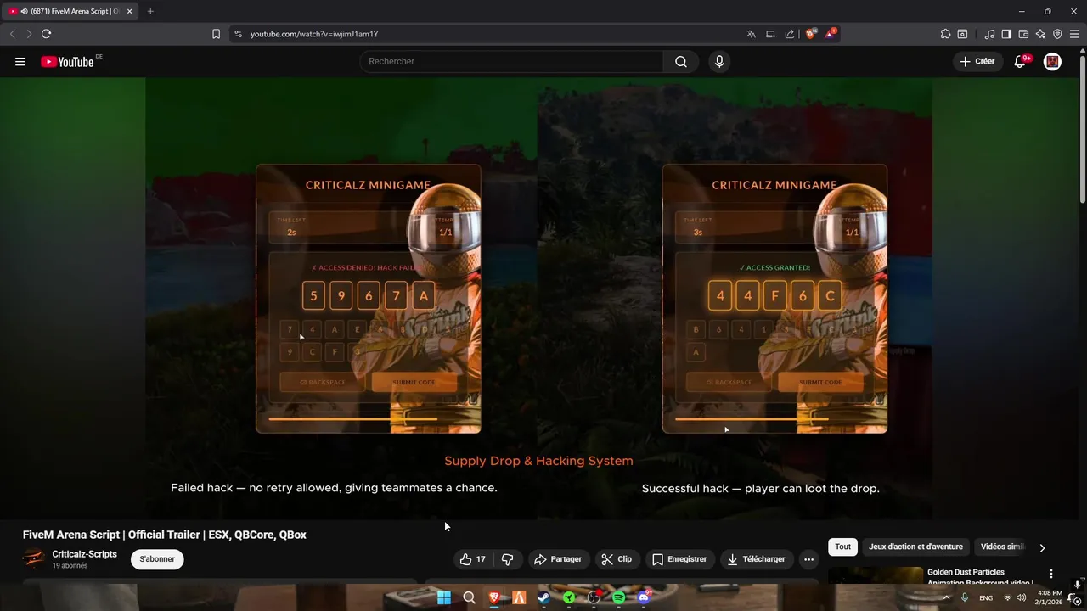Screen dimensions: 1087x611
Task: Select the Tout filter chip
Action: 842,547
